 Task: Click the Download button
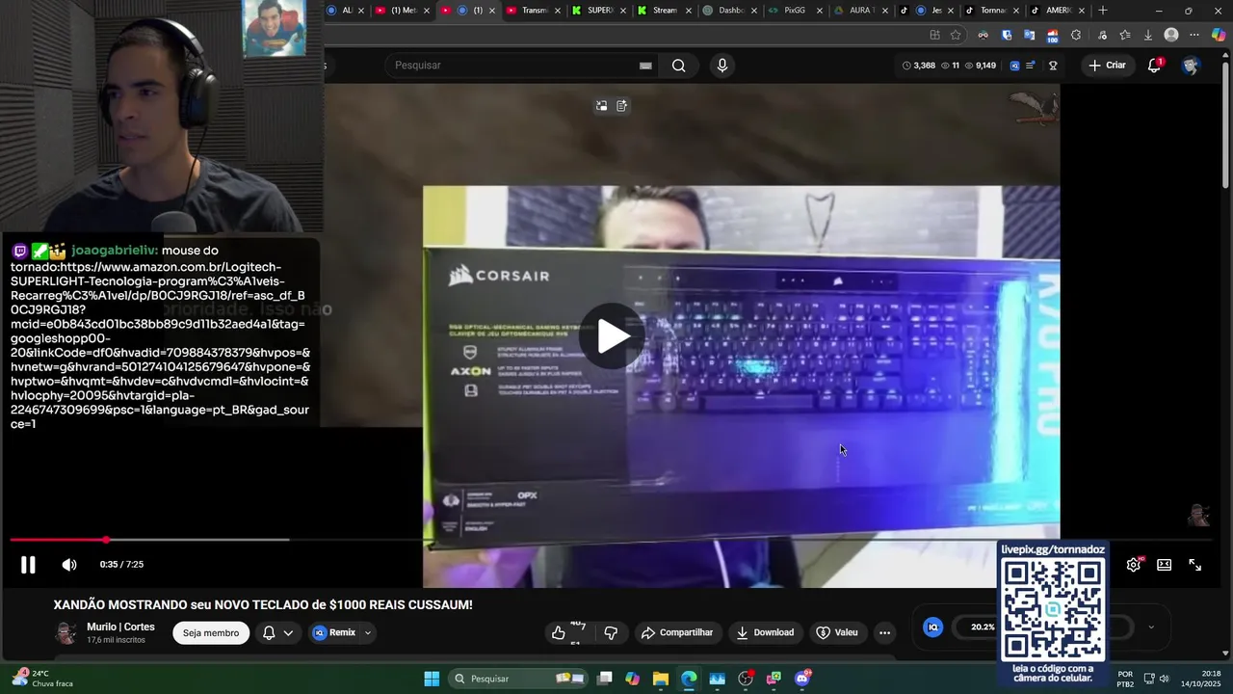(765, 633)
